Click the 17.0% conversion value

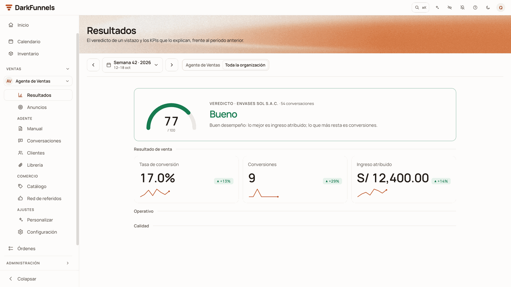(158, 178)
